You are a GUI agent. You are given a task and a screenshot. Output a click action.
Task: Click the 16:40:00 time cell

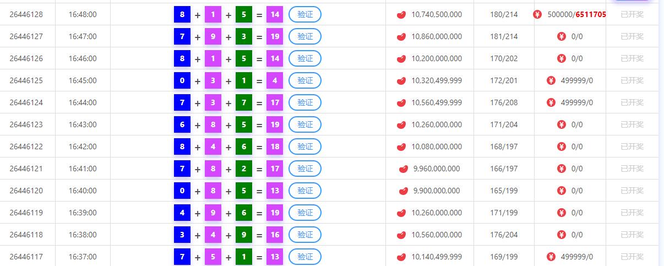click(x=83, y=191)
